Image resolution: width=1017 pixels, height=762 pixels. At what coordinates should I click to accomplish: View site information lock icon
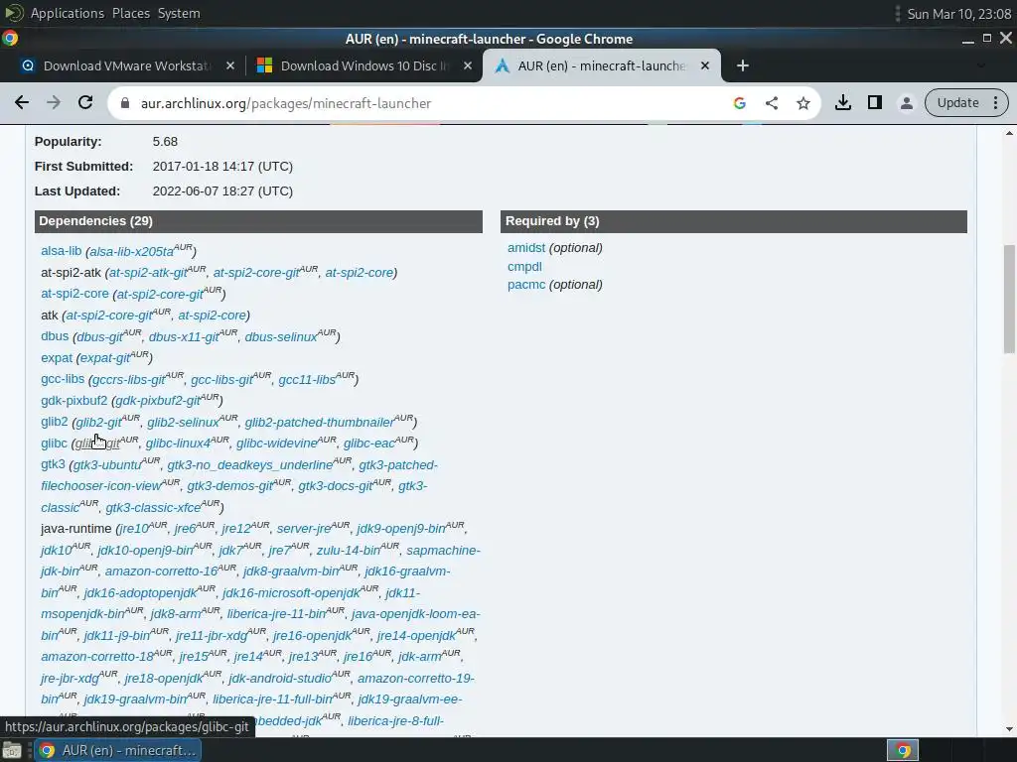125,103
